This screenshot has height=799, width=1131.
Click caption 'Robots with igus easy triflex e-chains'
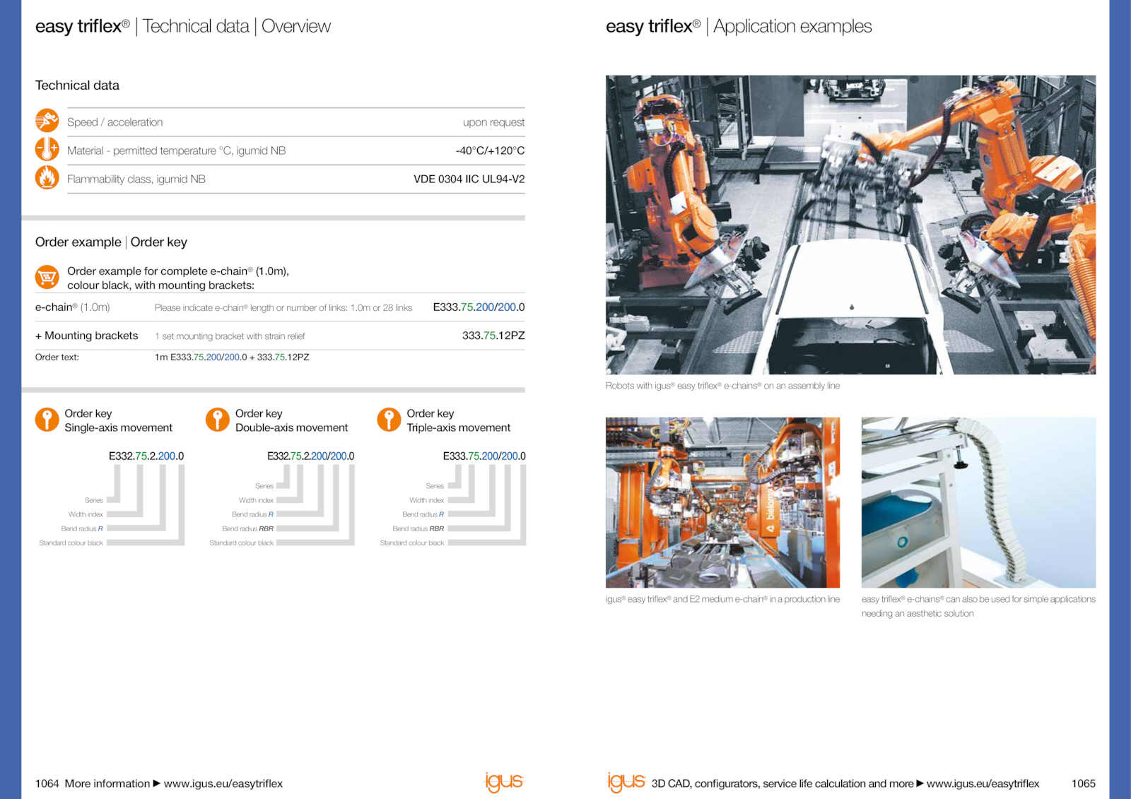coord(722,386)
